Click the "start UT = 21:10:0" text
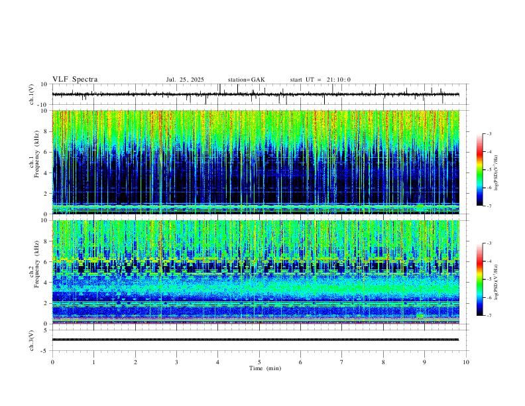525x406 pixels. pos(320,80)
